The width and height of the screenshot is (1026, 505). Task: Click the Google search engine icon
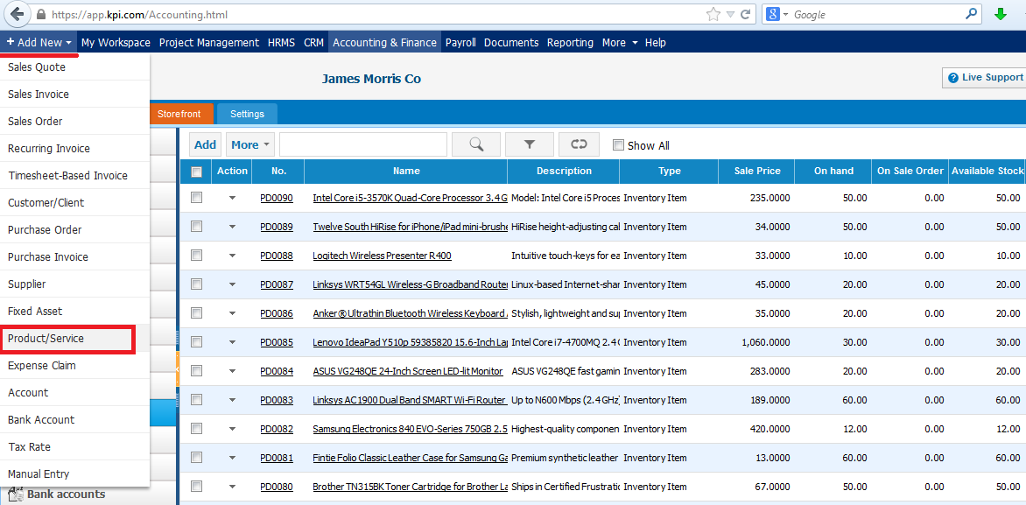click(x=773, y=14)
